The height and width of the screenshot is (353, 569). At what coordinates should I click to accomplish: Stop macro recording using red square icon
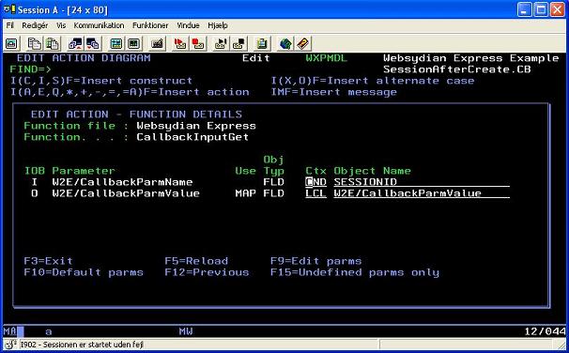click(x=197, y=44)
